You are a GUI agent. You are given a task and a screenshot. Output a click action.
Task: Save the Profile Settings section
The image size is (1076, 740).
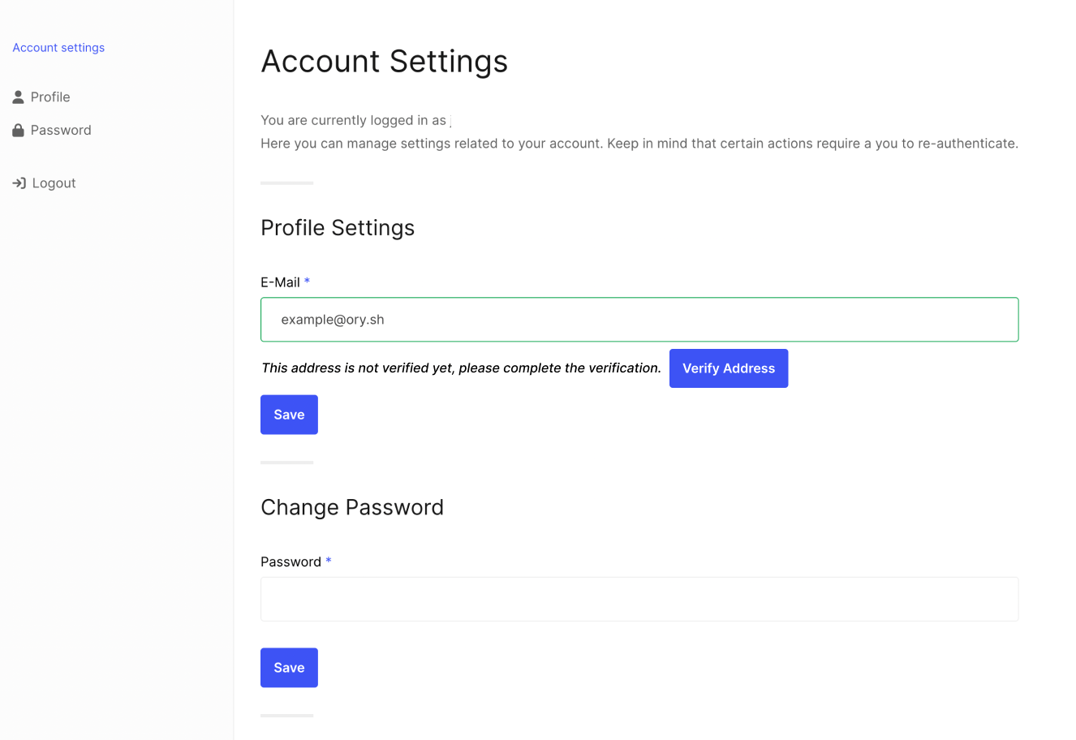pyautogui.click(x=289, y=415)
